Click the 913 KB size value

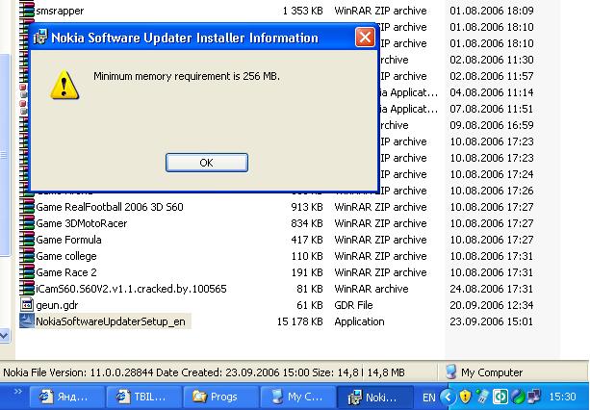(307, 207)
